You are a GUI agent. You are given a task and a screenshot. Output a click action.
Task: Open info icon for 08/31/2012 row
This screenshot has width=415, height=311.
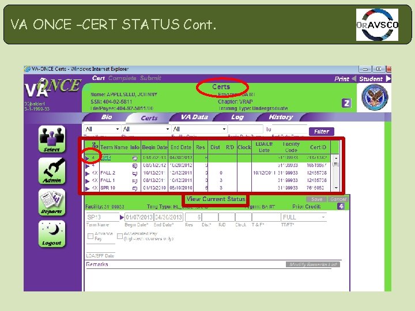tap(135, 165)
